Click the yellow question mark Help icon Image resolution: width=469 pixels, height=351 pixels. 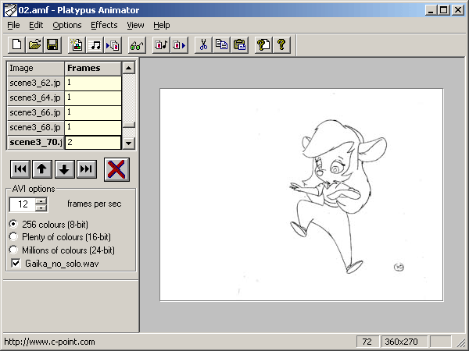point(281,45)
